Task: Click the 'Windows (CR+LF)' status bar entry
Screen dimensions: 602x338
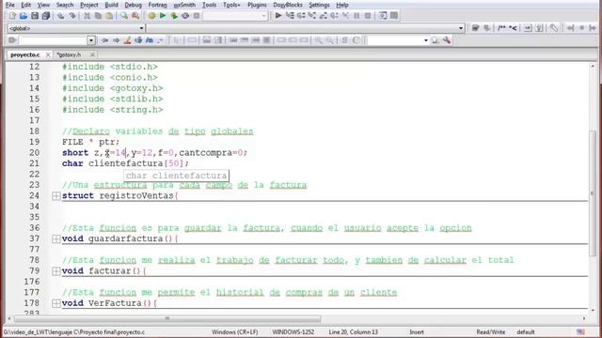Action: tap(234, 331)
